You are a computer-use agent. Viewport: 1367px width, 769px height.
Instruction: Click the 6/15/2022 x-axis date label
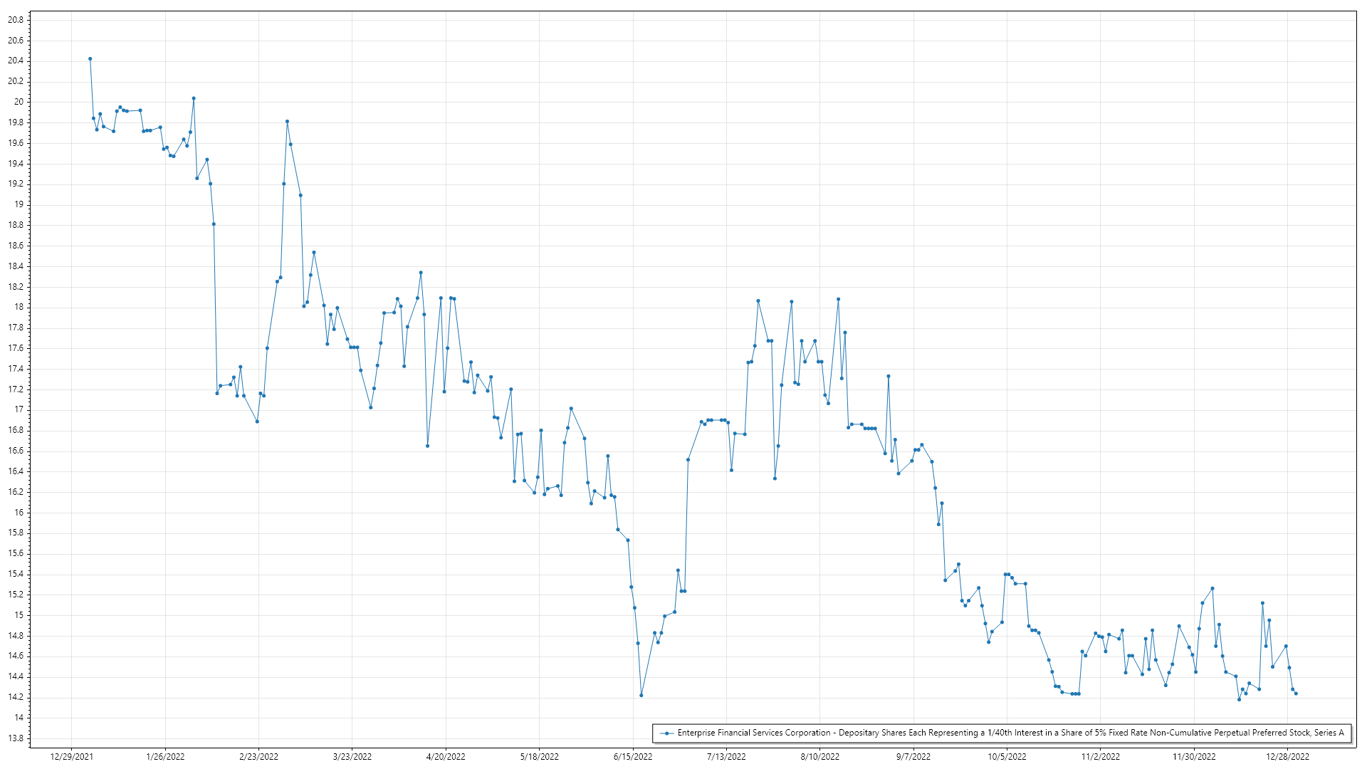(x=633, y=757)
